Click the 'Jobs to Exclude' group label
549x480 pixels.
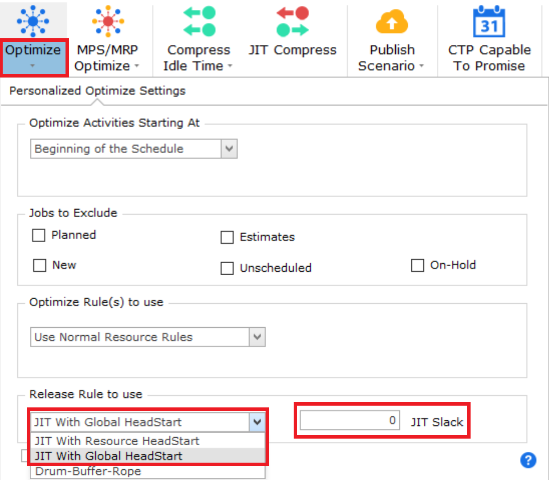click(73, 213)
